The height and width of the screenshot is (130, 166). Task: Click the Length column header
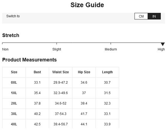[x=107, y=72]
